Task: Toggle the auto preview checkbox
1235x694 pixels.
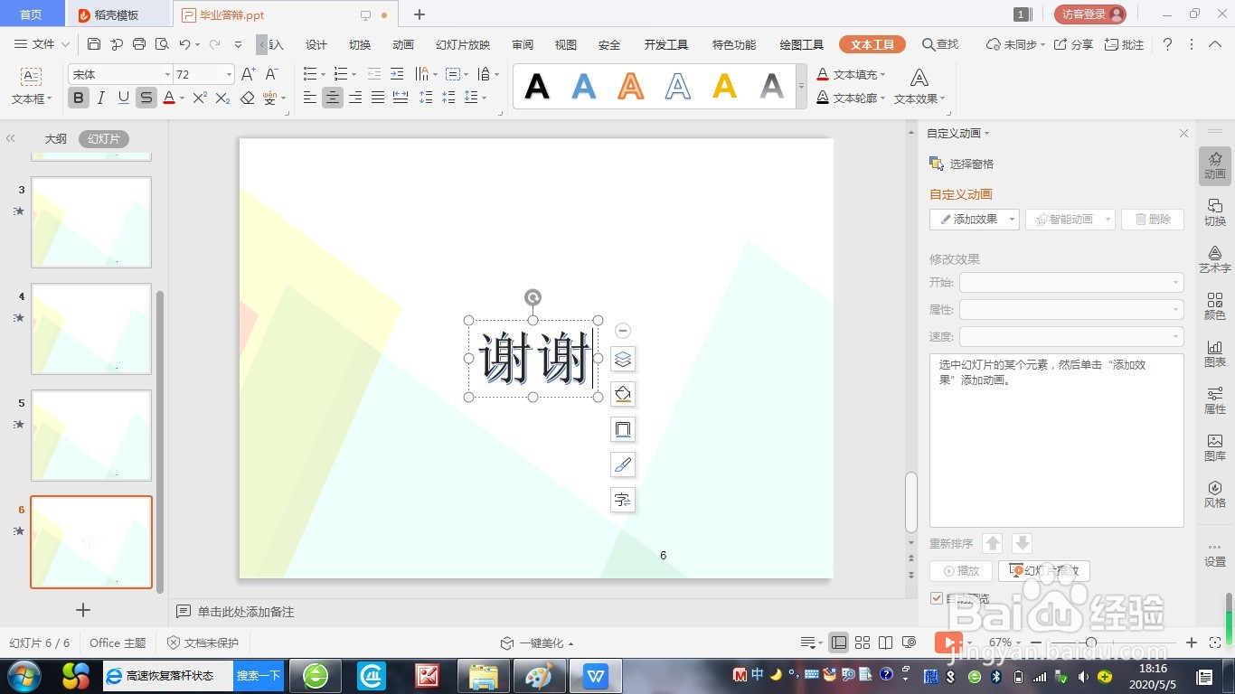Action: pos(937,598)
